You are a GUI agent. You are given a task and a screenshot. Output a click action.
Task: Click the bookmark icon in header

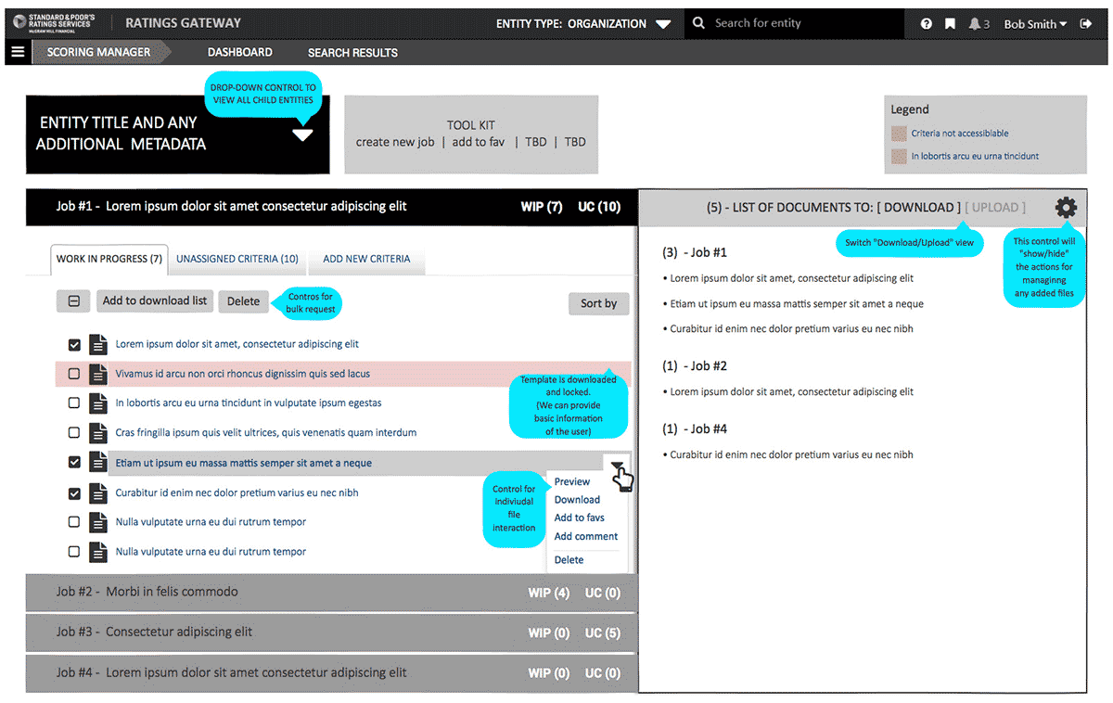click(x=950, y=24)
